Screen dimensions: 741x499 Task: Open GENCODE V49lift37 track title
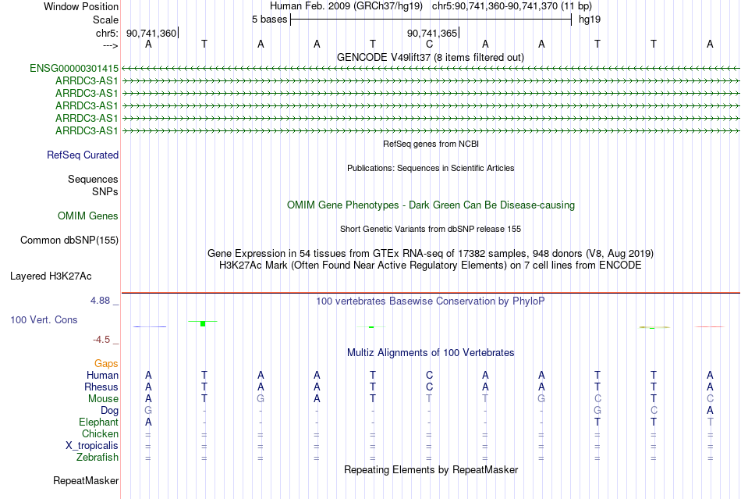(431, 57)
